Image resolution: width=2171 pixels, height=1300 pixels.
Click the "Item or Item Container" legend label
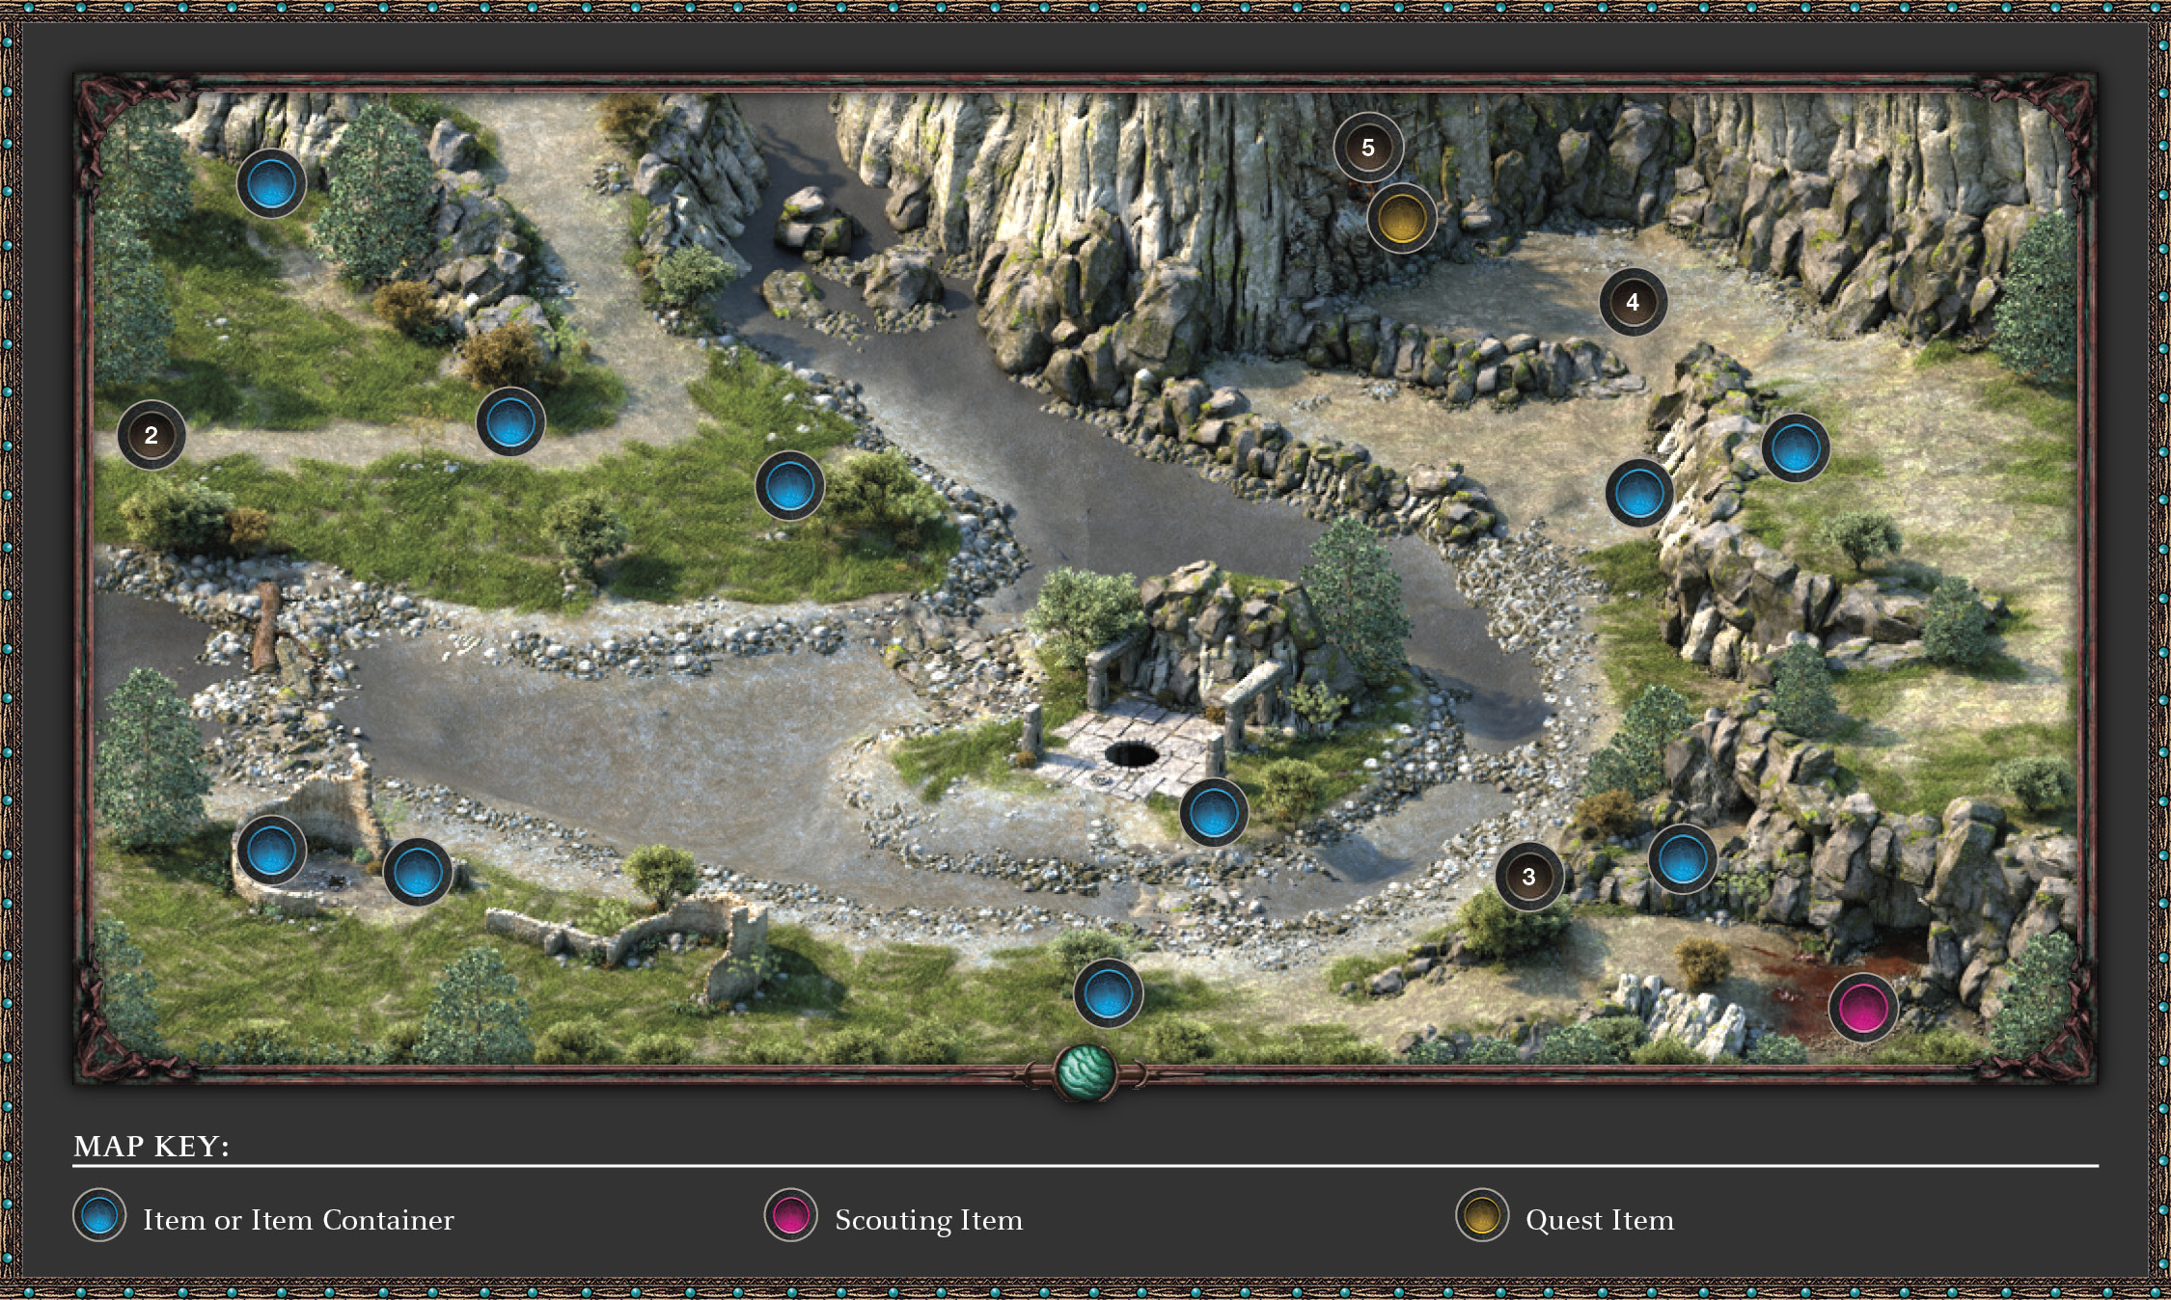click(x=298, y=1220)
